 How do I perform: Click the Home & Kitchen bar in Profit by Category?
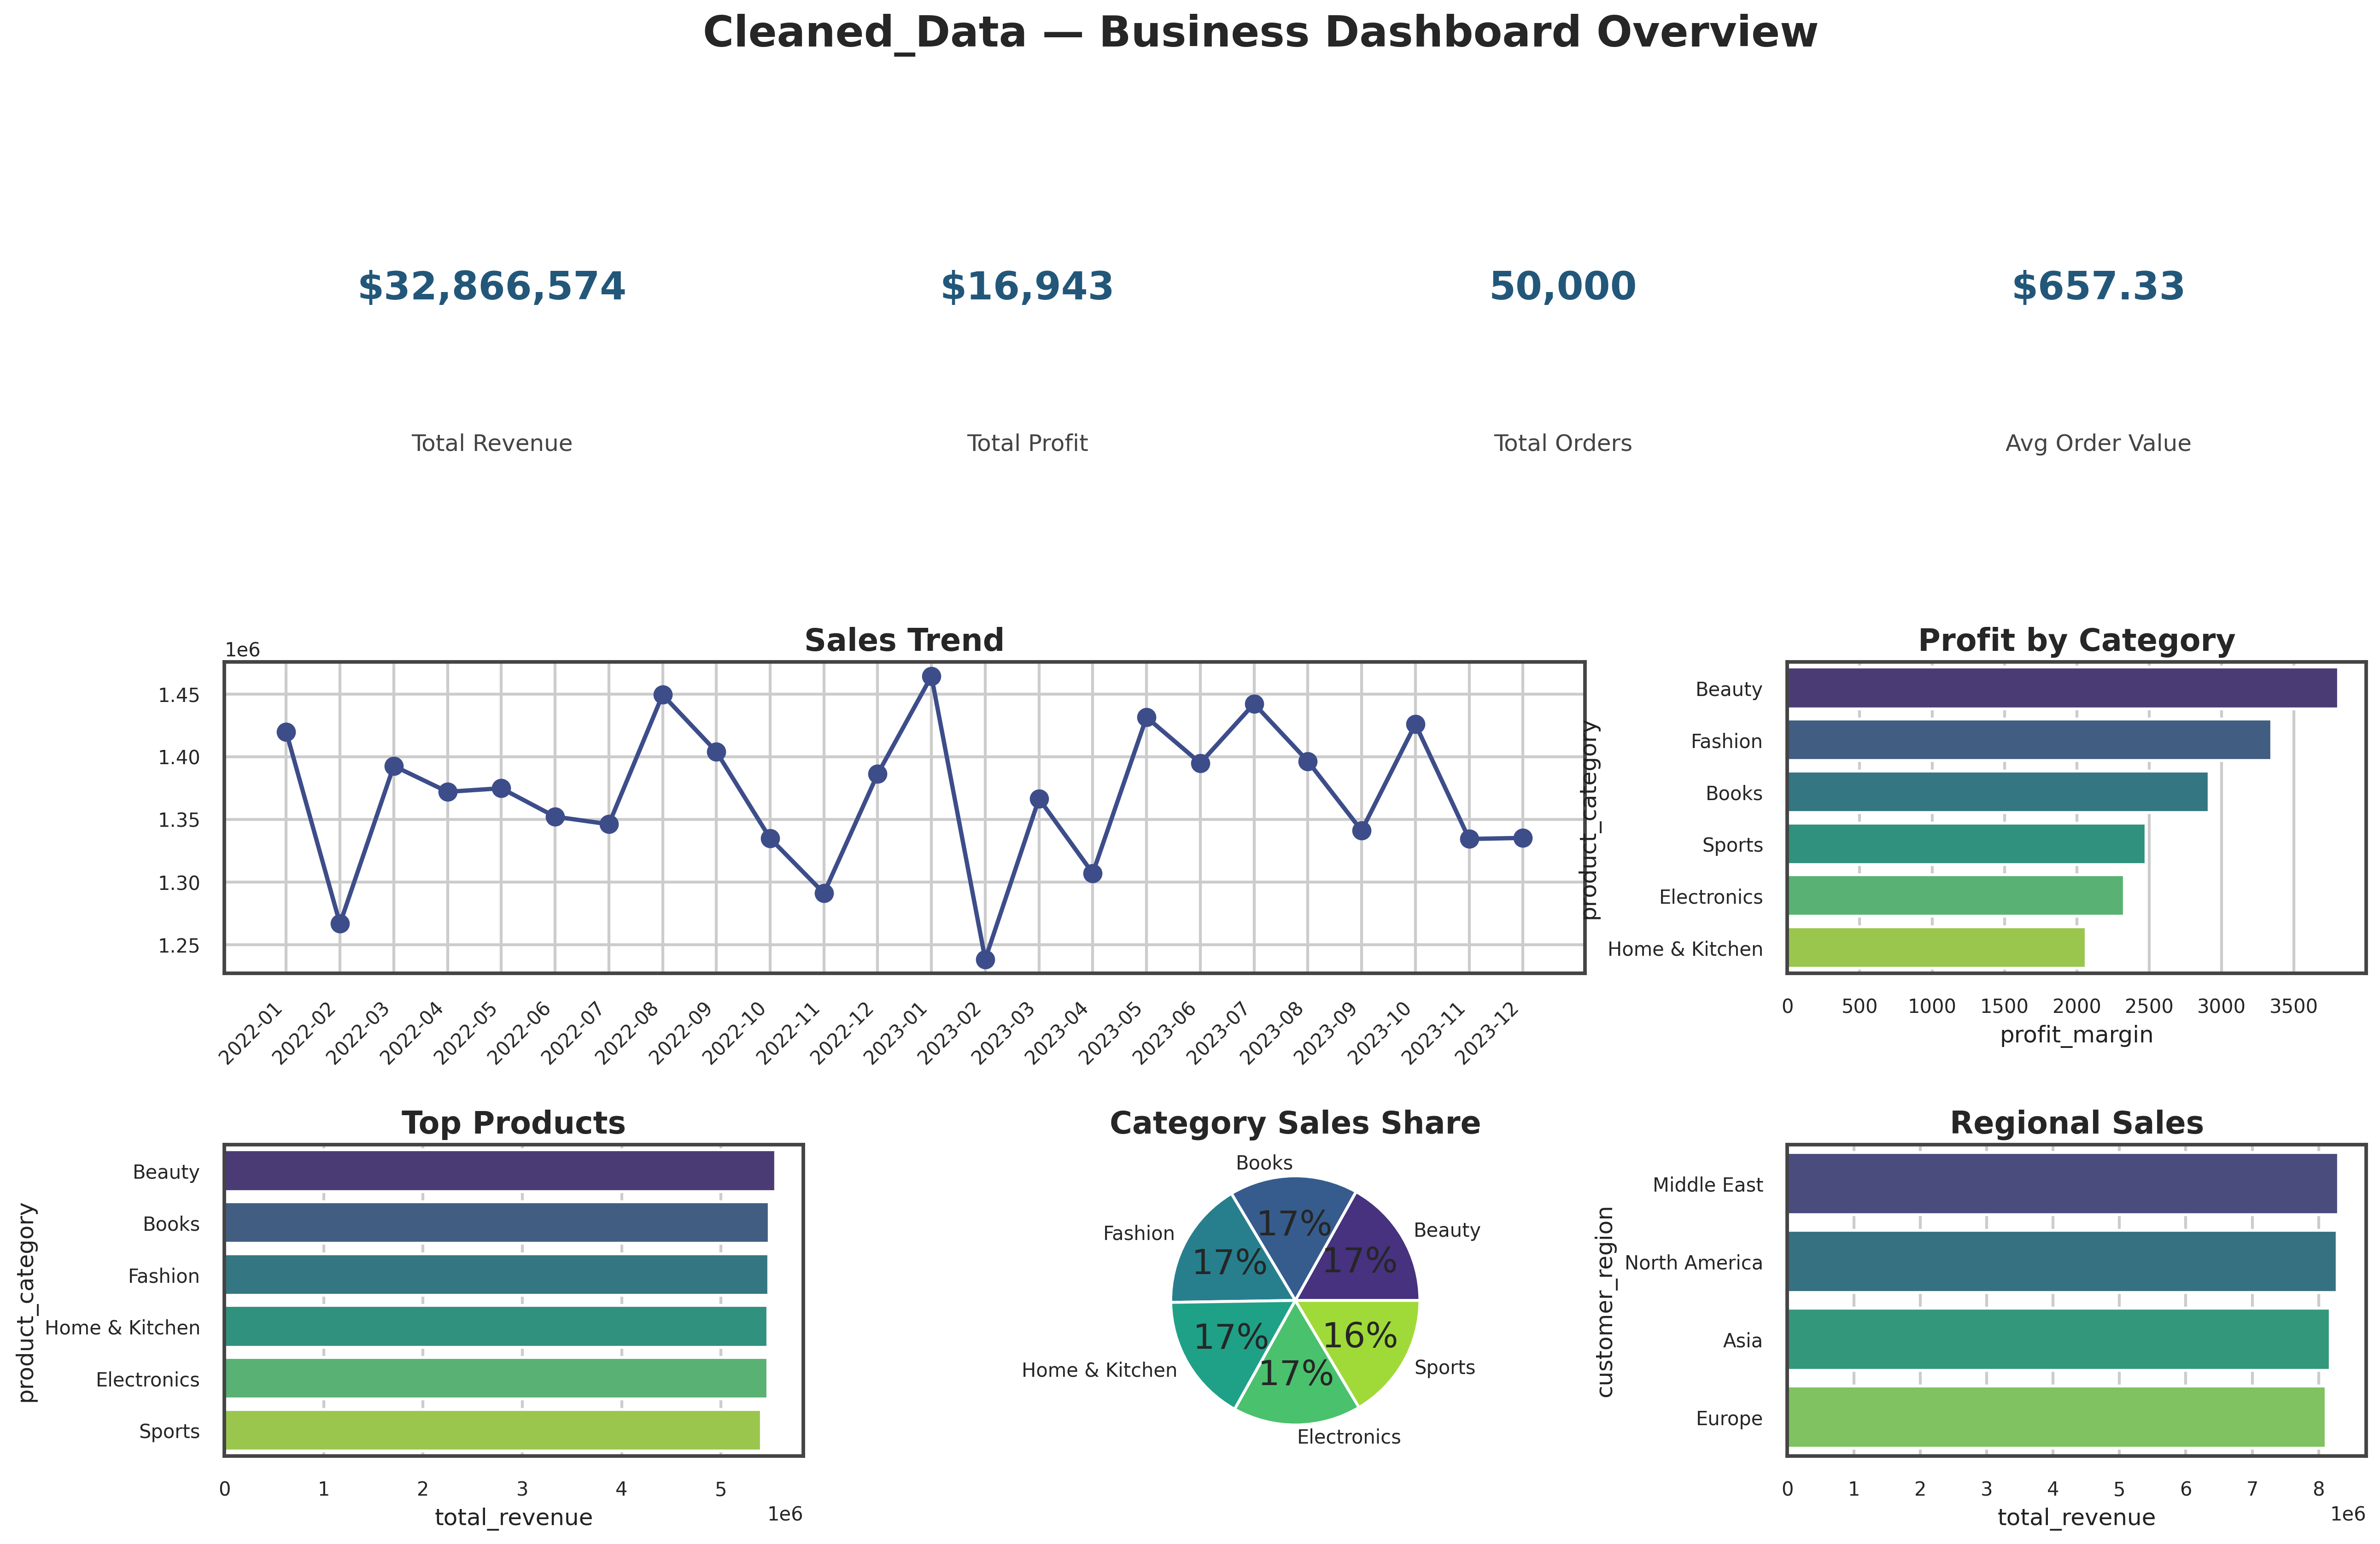pos(1936,948)
